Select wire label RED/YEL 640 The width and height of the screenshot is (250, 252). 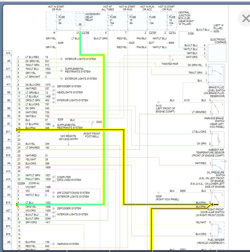tap(37, 246)
